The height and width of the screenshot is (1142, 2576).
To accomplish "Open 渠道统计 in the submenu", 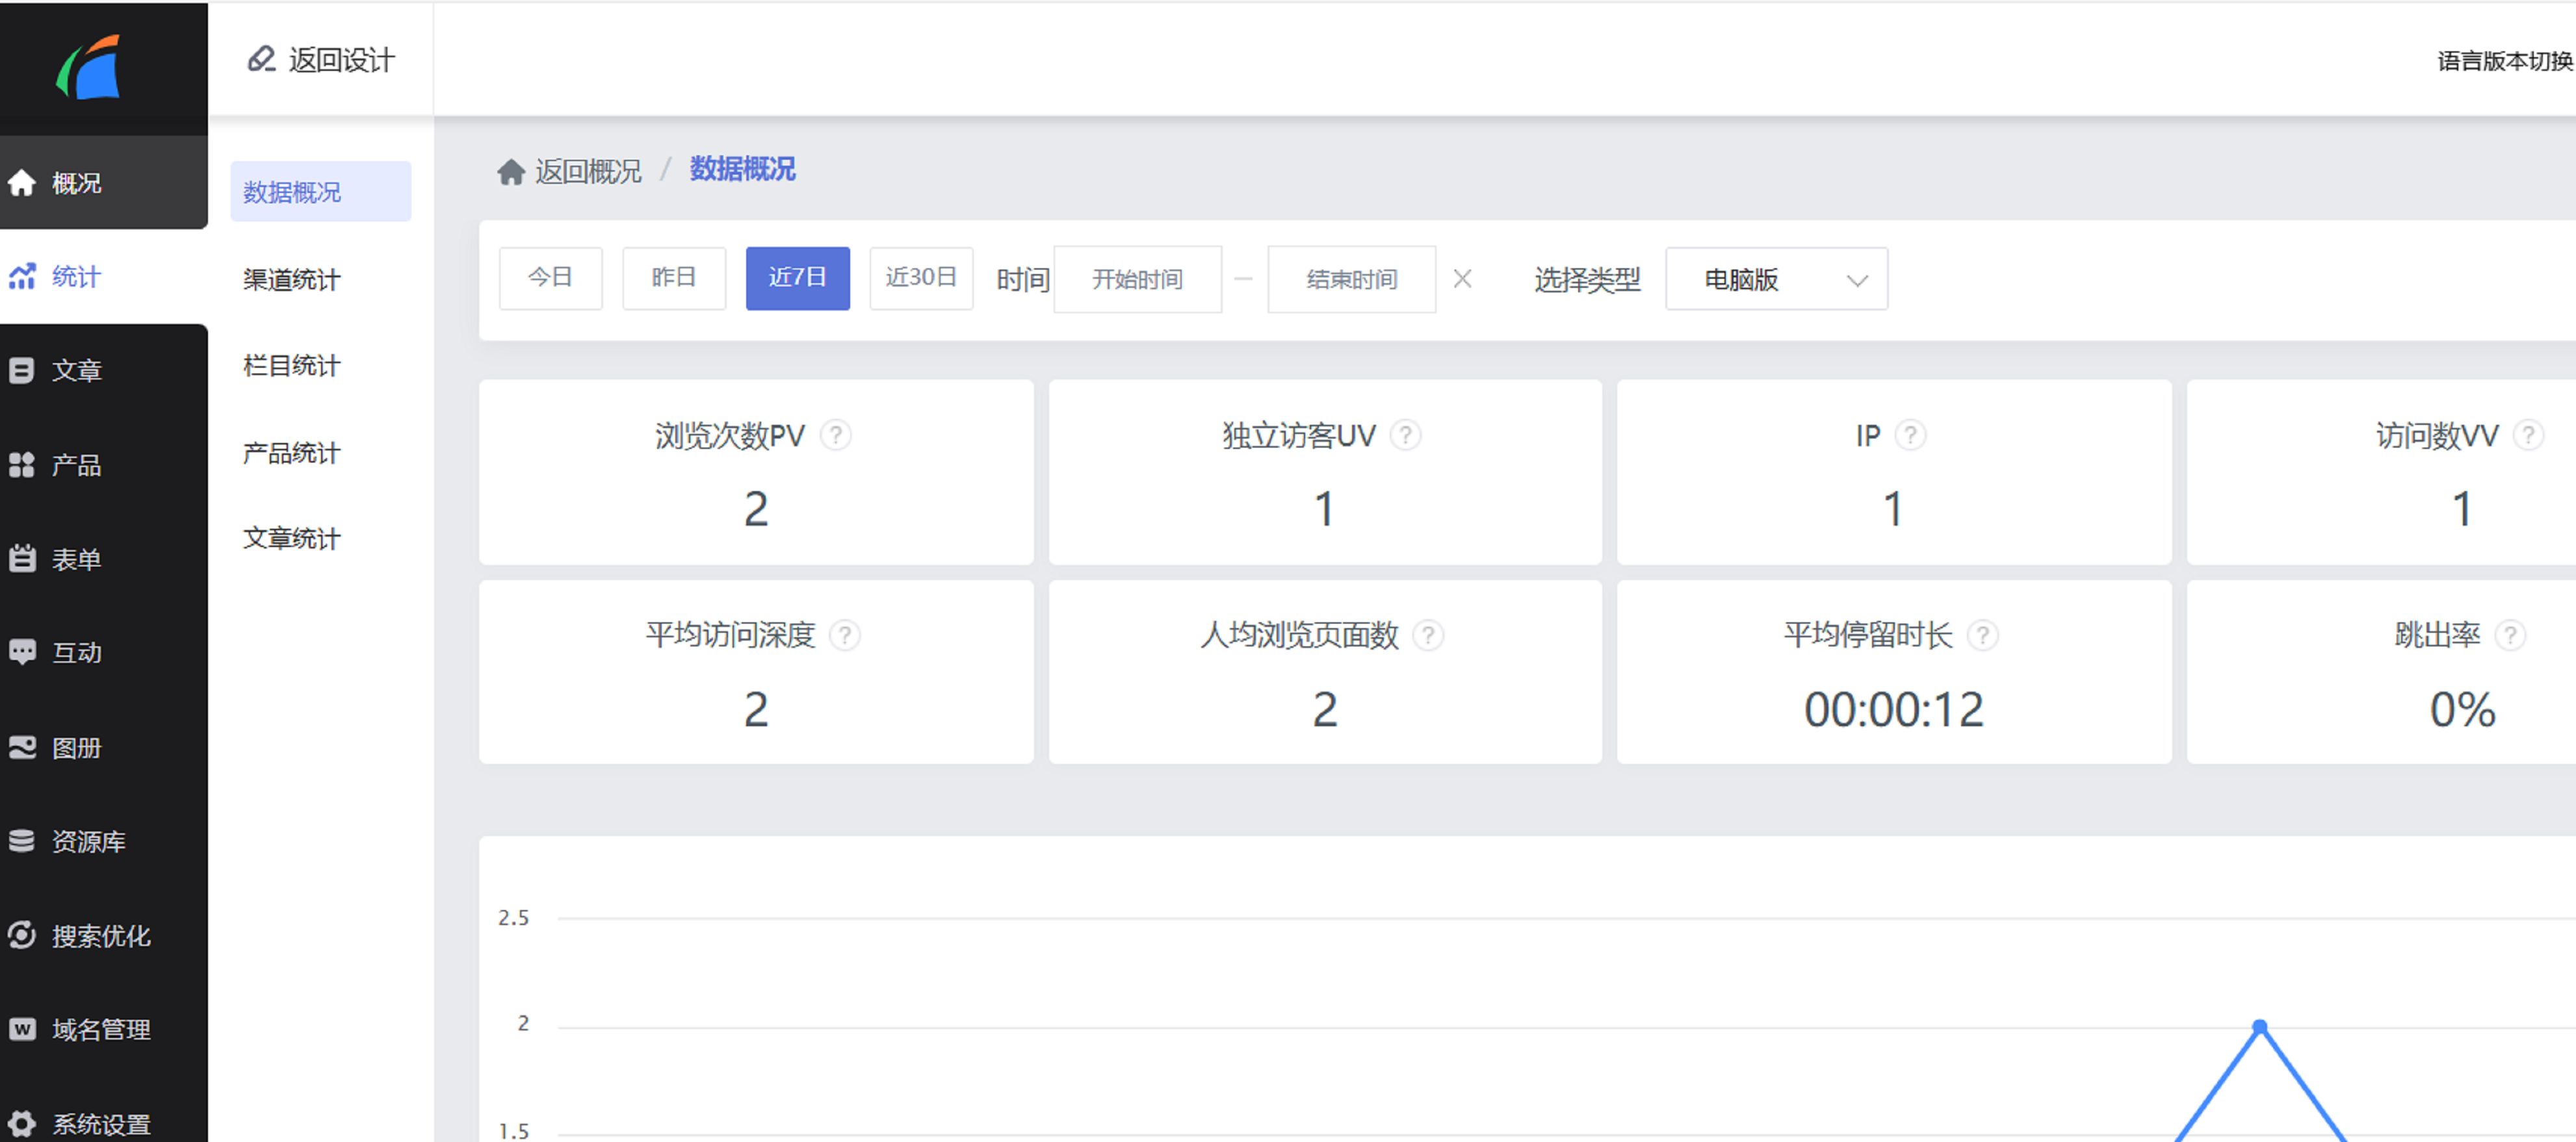I will click(x=291, y=279).
